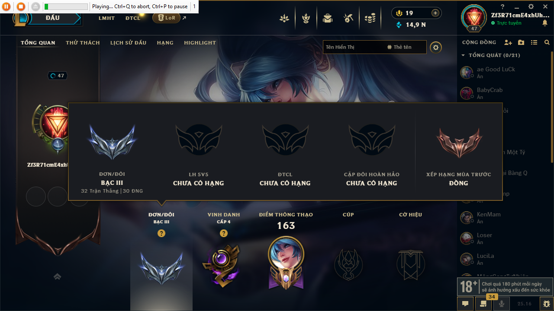This screenshot has height=311, width=554.
Task: Toggle the friend list view options icon
Action: pyautogui.click(x=534, y=42)
